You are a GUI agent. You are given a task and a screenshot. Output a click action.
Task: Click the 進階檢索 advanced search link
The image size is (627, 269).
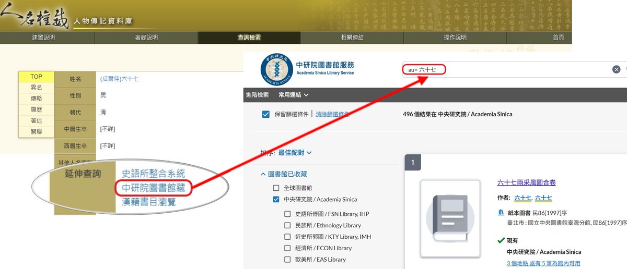click(258, 95)
